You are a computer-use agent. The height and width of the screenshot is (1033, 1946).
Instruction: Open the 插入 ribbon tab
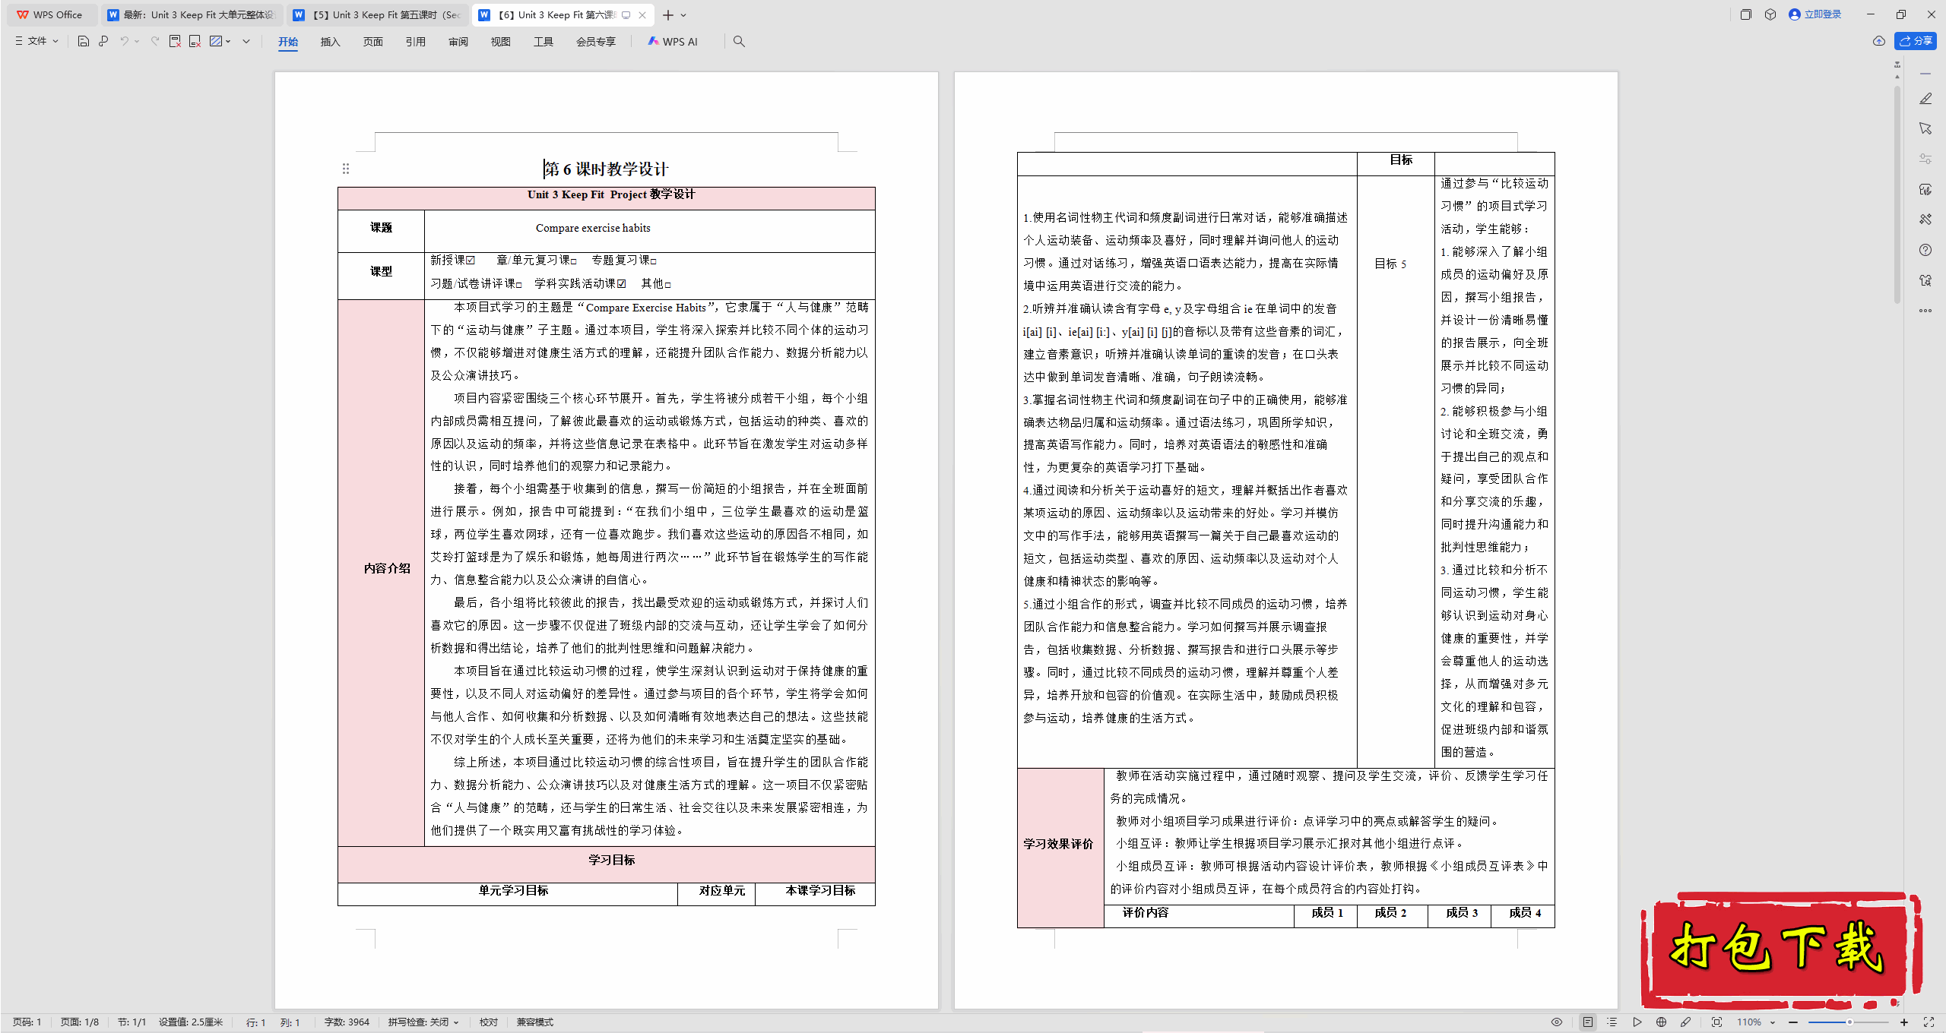[x=330, y=42]
